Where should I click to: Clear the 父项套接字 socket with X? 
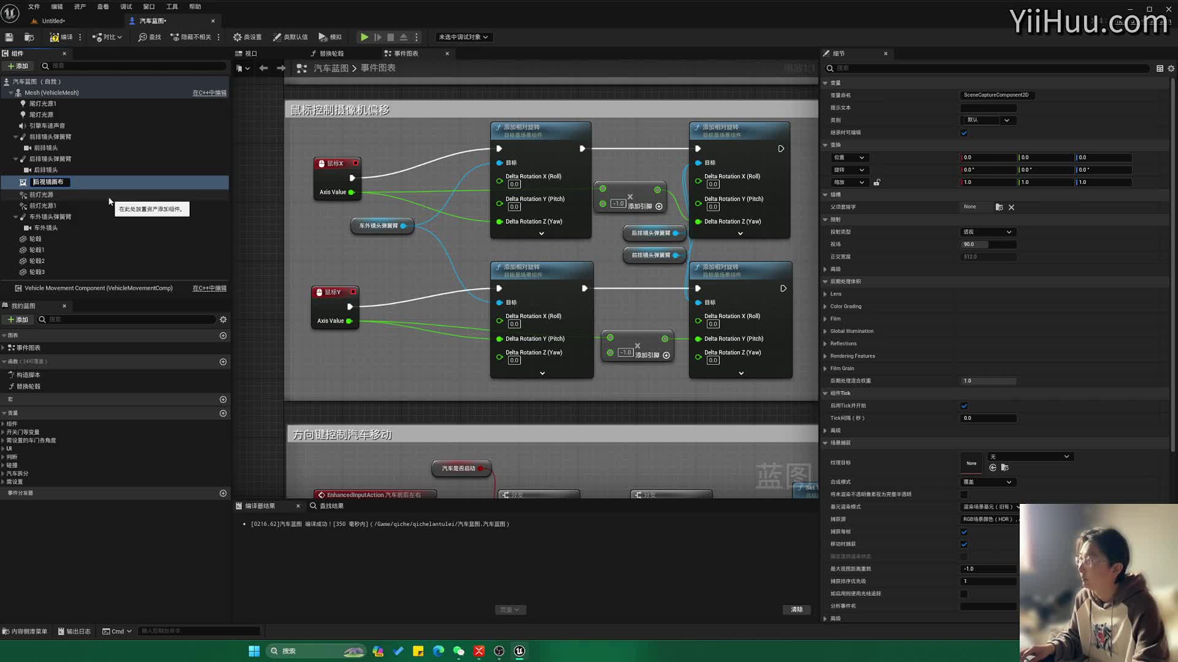pos(1011,207)
